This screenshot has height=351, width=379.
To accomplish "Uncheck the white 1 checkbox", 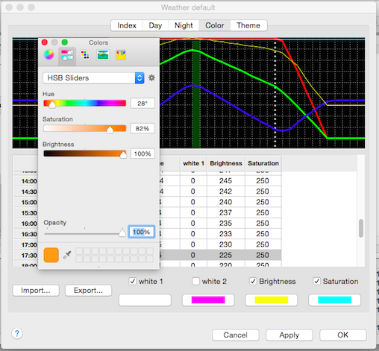I will [133, 281].
